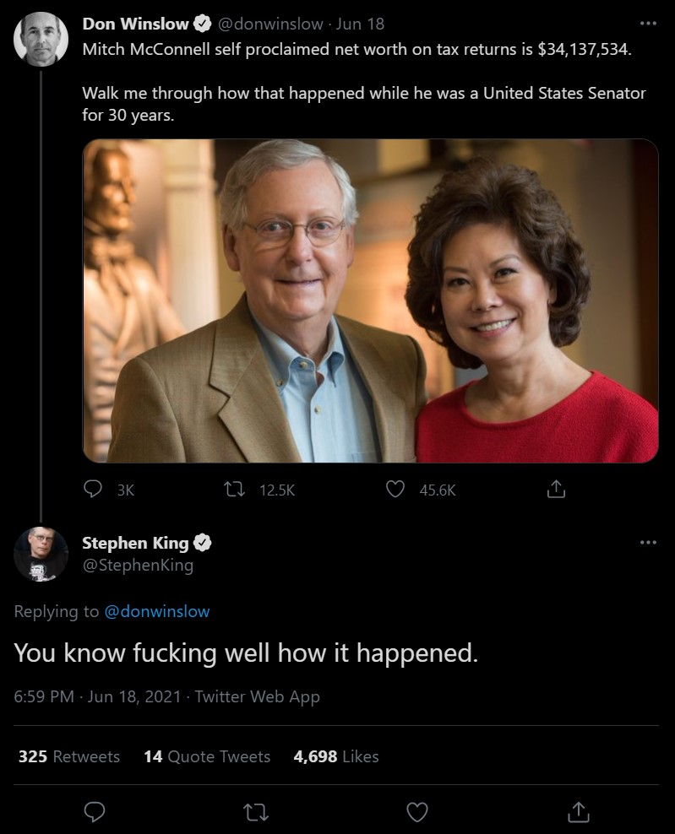
Task: Open more options on Stephen King's tweet
Action: pyautogui.click(x=648, y=542)
